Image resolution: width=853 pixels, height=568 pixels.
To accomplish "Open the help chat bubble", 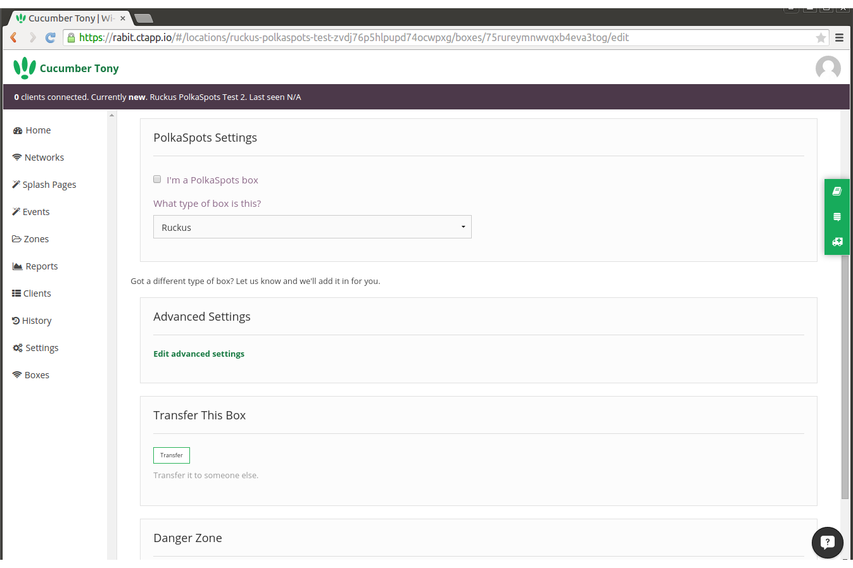I will pos(828,543).
